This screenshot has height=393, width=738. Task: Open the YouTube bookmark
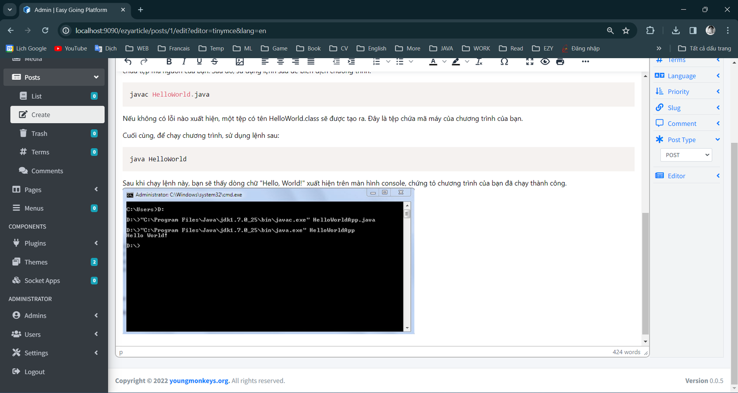[71, 48]
